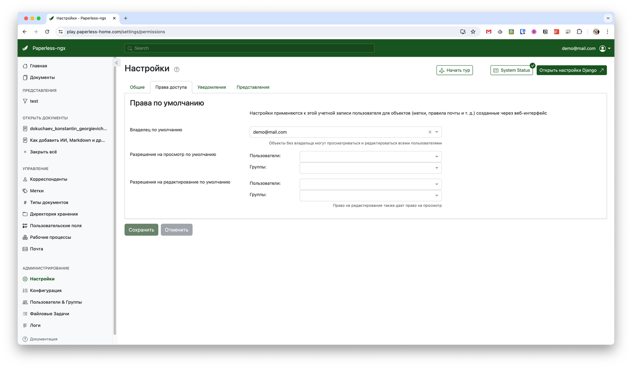Open view permissions Пользователи dropdown
632x368 pixels.
pos(370,157)
